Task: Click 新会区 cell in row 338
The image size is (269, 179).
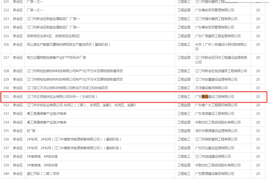Action: [x=18, y=156]
